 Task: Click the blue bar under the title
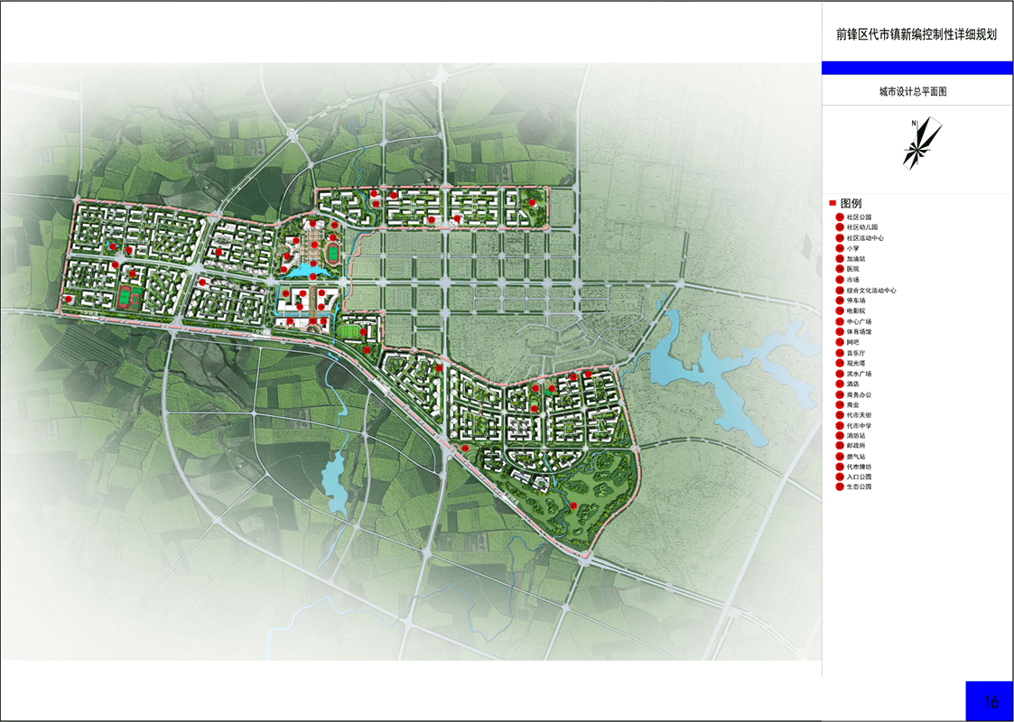click(x=917, y=69)
